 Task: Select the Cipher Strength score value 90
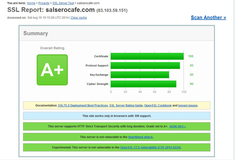tap(192, 84)
